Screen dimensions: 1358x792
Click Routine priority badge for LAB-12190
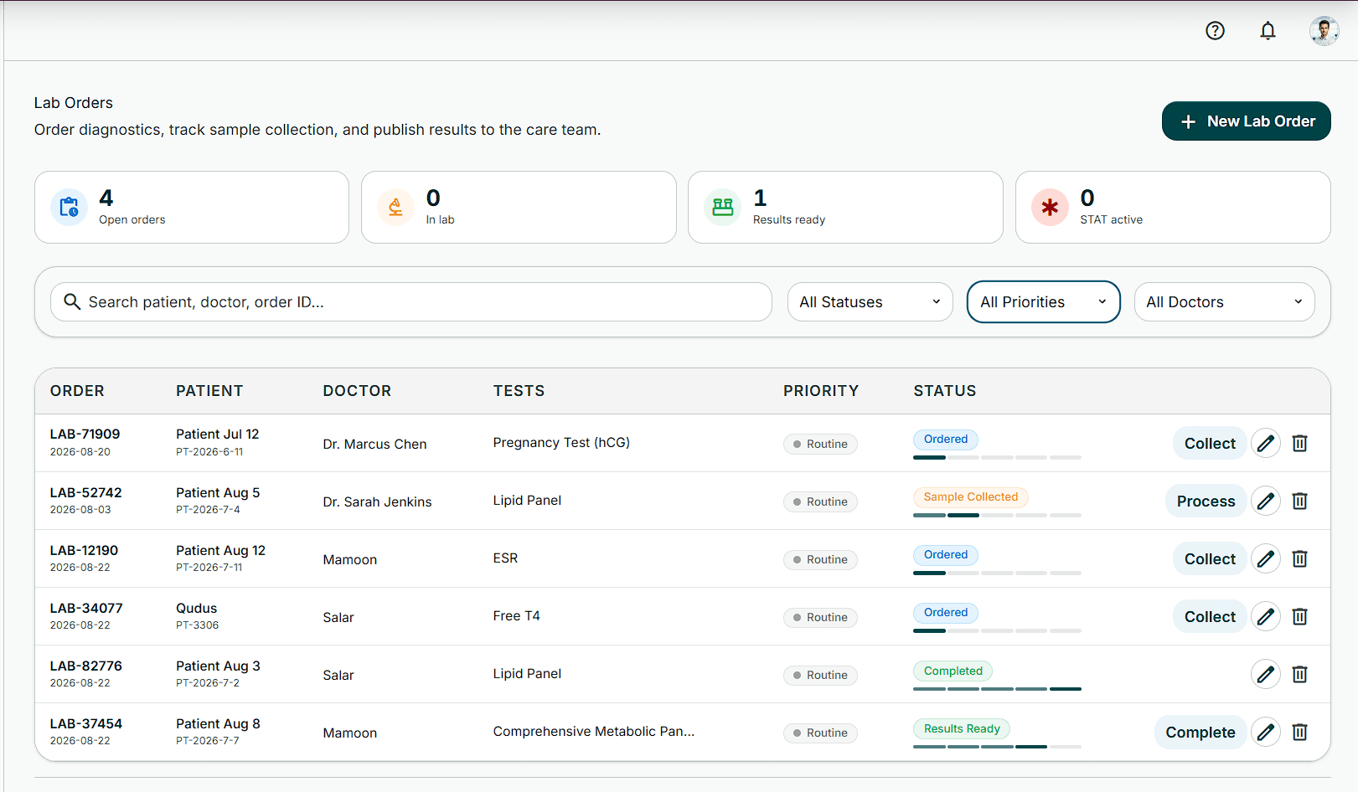click(820, 559)
